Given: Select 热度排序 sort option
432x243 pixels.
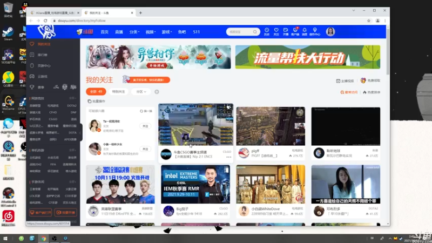Looking at the screenshot, I should coord(372,92).
